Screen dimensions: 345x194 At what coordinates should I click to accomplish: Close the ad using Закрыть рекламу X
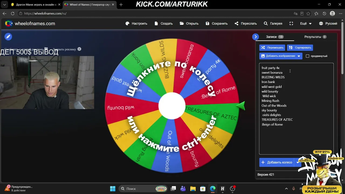[x=79, y=49]
